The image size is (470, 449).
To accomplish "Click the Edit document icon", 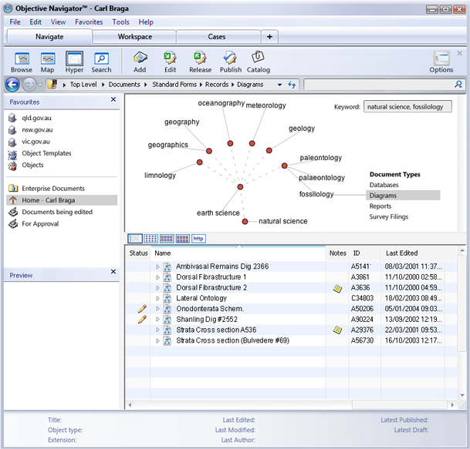I will click(x=170, y=62).
